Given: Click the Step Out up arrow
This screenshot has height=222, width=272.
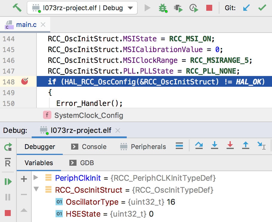Looking at the screenshot, I should pyautogui.click(x=245, y=146).
